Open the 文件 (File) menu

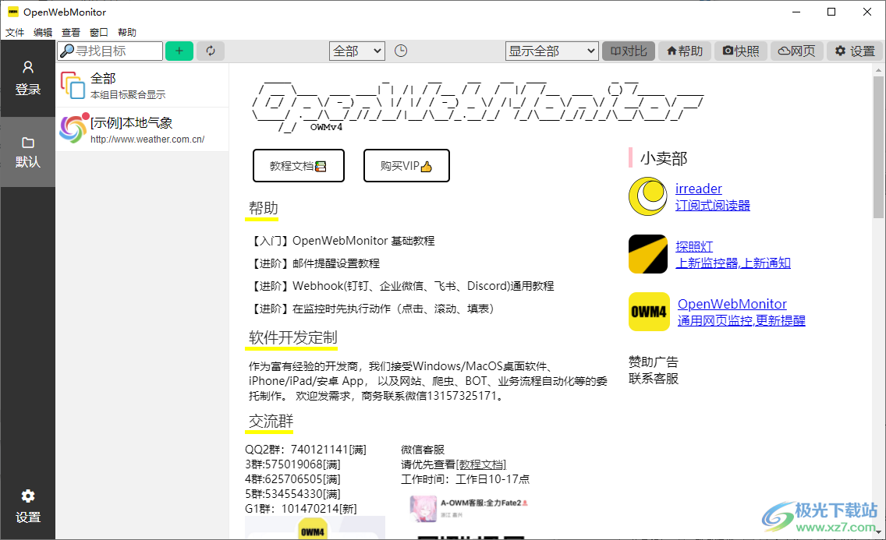pos(15,32)
